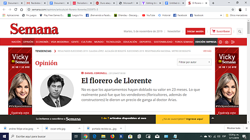
Task: Open Daniel Coronell author portrait
Action: click(57, 91)
